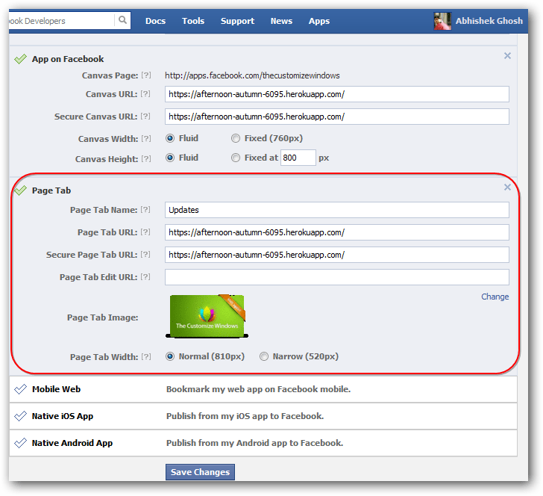The height and width of the screenshot is (496, 543).
Task: Open help tooltip for Secure Canvas URL
Action: point(145,117)
